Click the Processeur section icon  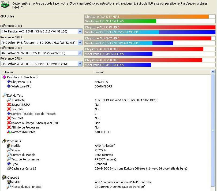(x=5, y=141)
